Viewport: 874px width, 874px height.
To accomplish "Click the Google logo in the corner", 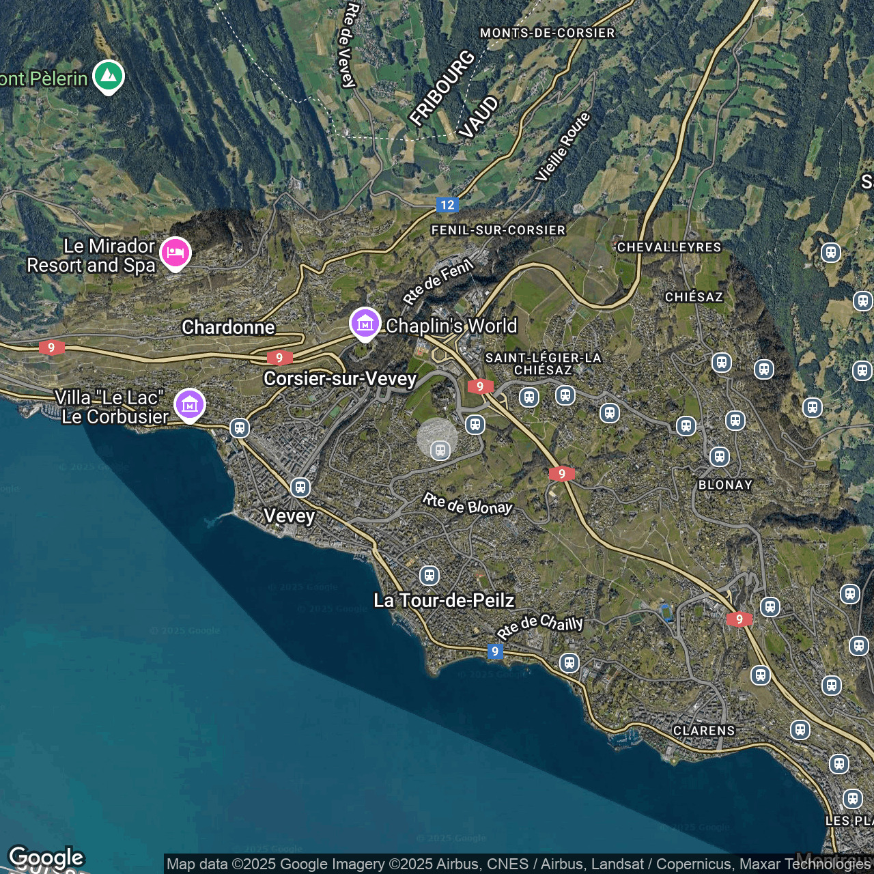I will 46,858.
